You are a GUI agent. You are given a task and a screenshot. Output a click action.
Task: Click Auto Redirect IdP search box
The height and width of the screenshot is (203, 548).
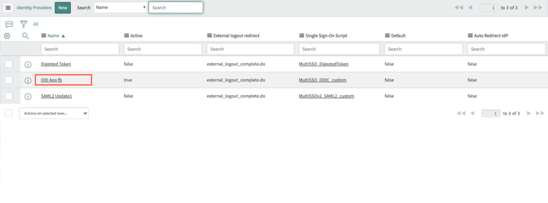pyautogui.click(x=506, y=49)
